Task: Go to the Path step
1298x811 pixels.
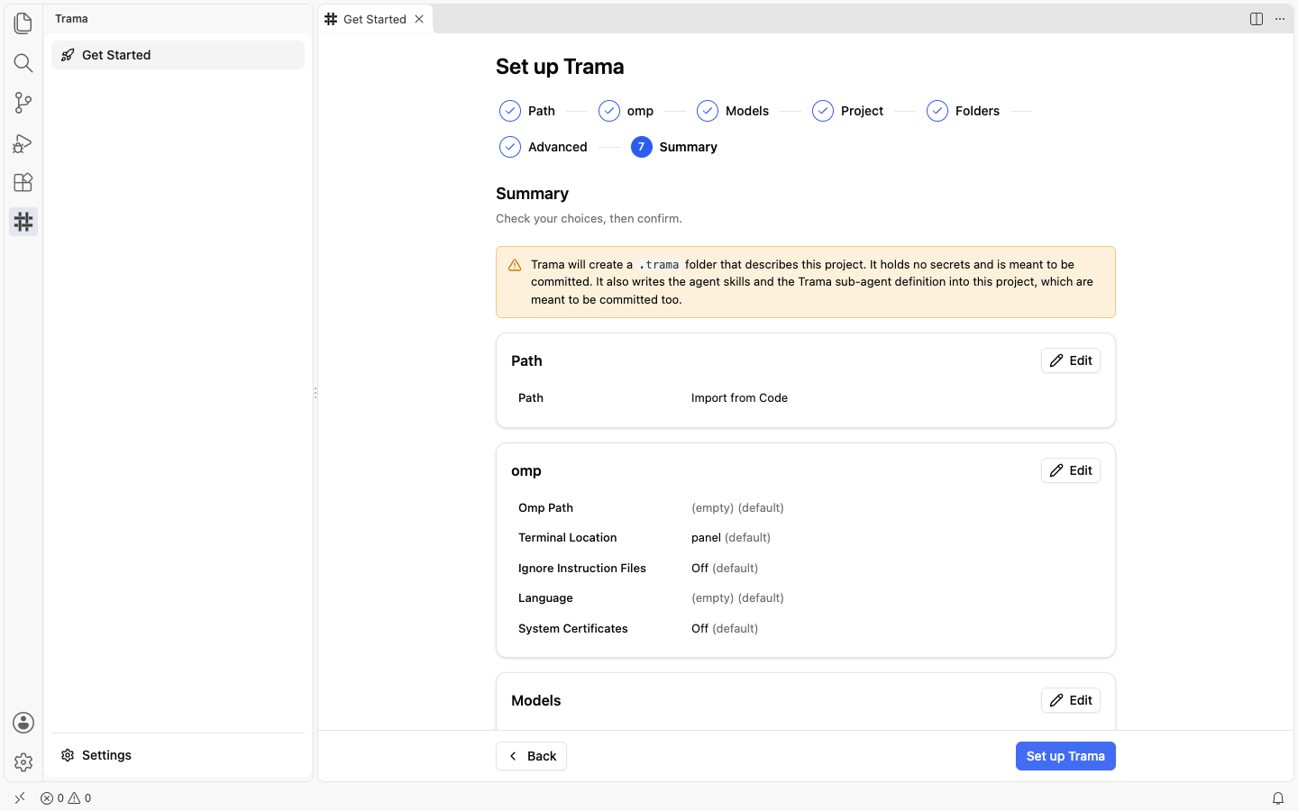Action: [x=527, y=111]
